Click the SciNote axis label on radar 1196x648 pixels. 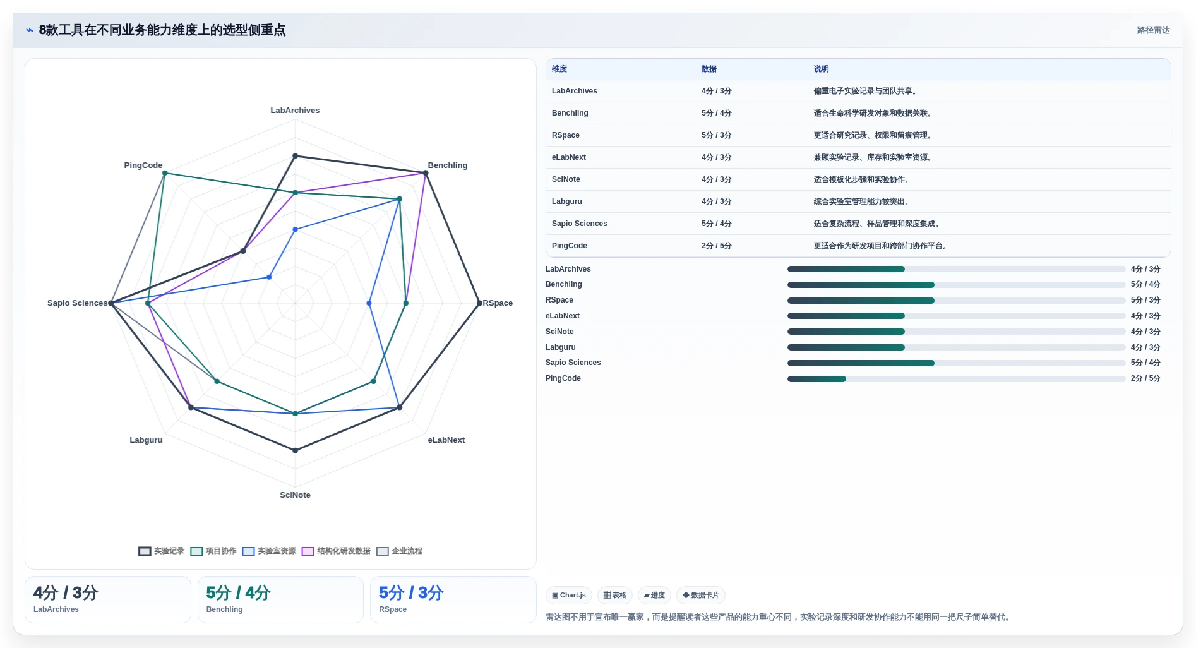click(295, 495)
